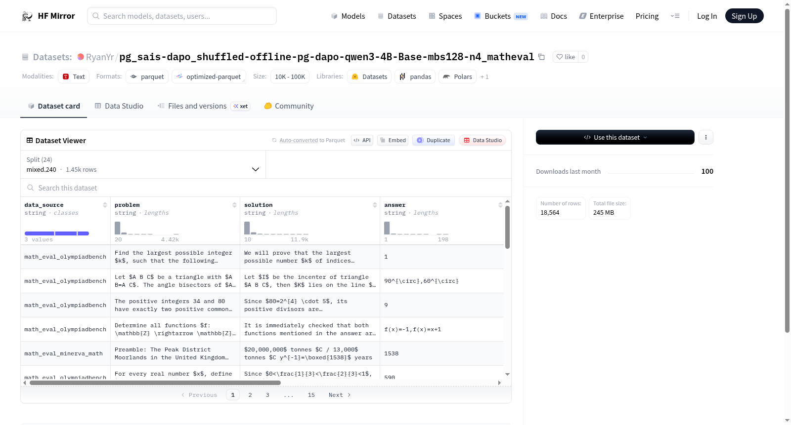Go to Models in the top navigation
The image size is (791, 425).
(x=348, y=16)
